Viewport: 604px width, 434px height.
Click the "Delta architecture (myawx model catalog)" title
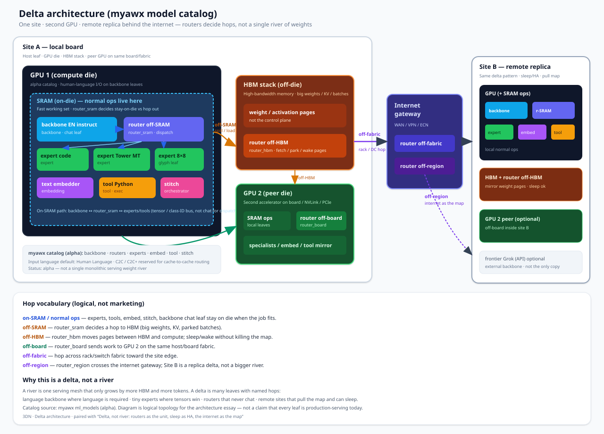[x=118, y=14]
